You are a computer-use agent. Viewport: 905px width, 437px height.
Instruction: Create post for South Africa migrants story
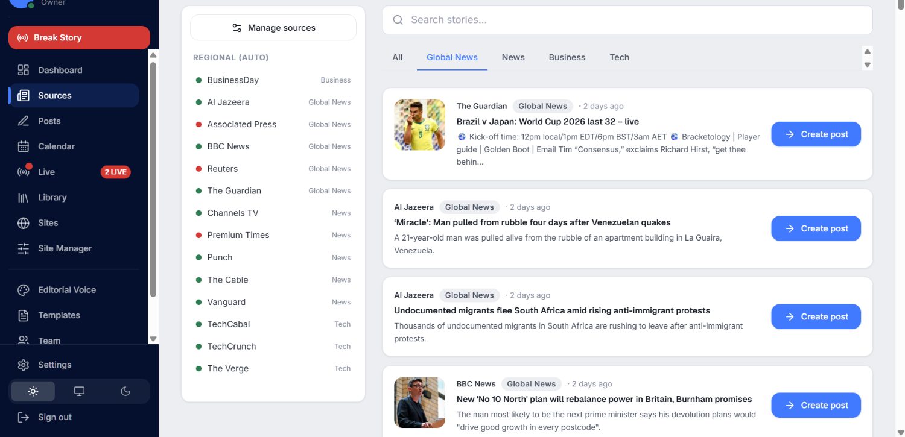coord(816,316)
